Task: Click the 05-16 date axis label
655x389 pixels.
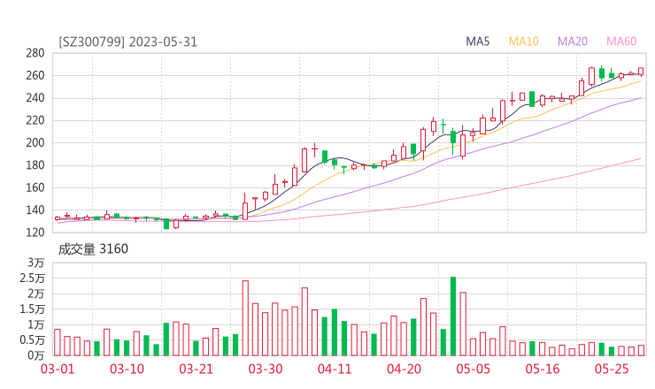Action: pyautogui.click(x=543, y=369)
